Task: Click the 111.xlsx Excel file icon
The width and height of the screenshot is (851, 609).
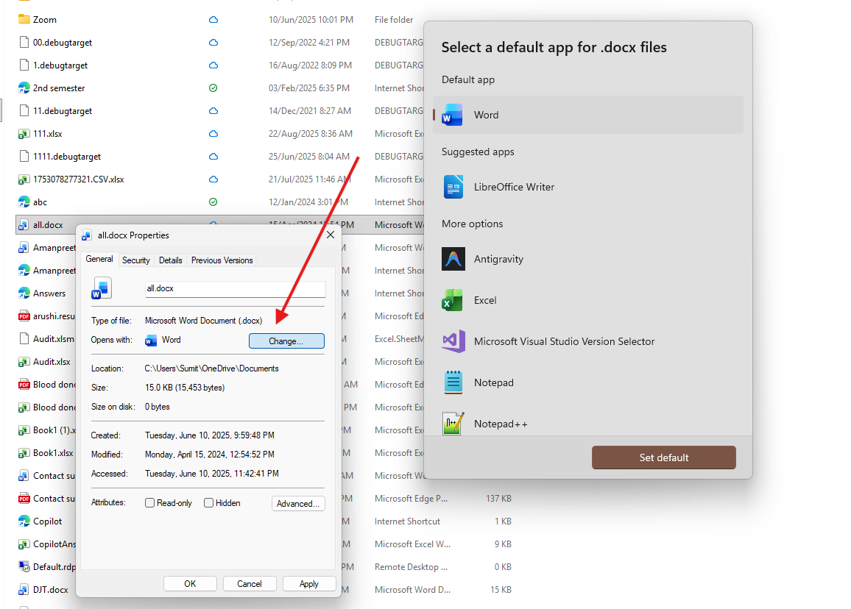Action: pos(24,133)
